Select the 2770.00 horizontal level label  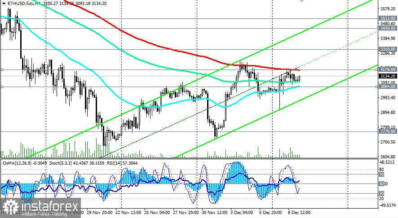388,131
